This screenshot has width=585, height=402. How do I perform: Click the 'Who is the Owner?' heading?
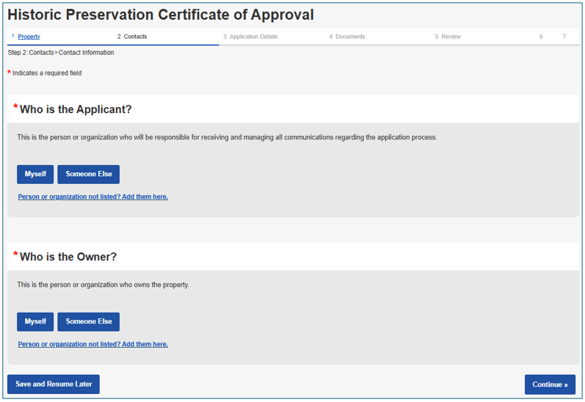click(x=68, y=257)
